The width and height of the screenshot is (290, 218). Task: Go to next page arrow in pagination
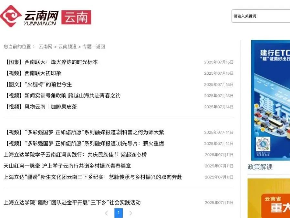click(131, 213)
